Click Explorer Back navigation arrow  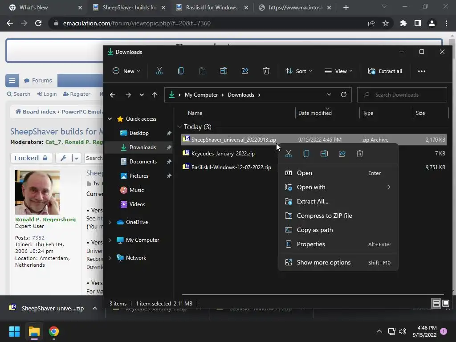coord(113,95)
